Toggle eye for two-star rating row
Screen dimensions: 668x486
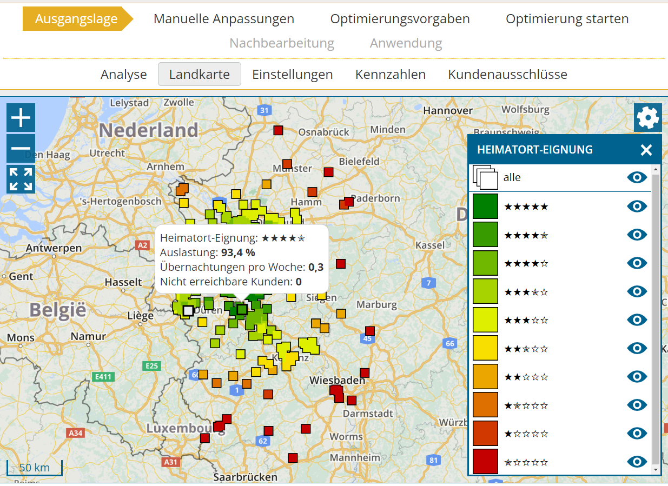(x=637, y=376)
